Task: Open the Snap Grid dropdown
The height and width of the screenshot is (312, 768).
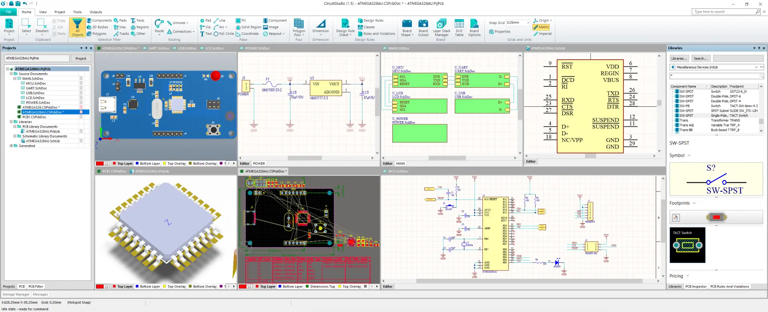Action: pyautogui.click(x=528, y=23)
